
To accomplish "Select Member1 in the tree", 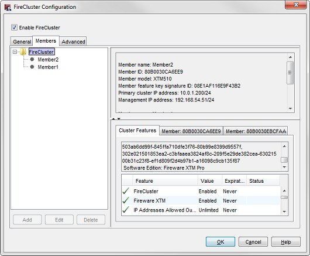I will click(x=48, y=67).
